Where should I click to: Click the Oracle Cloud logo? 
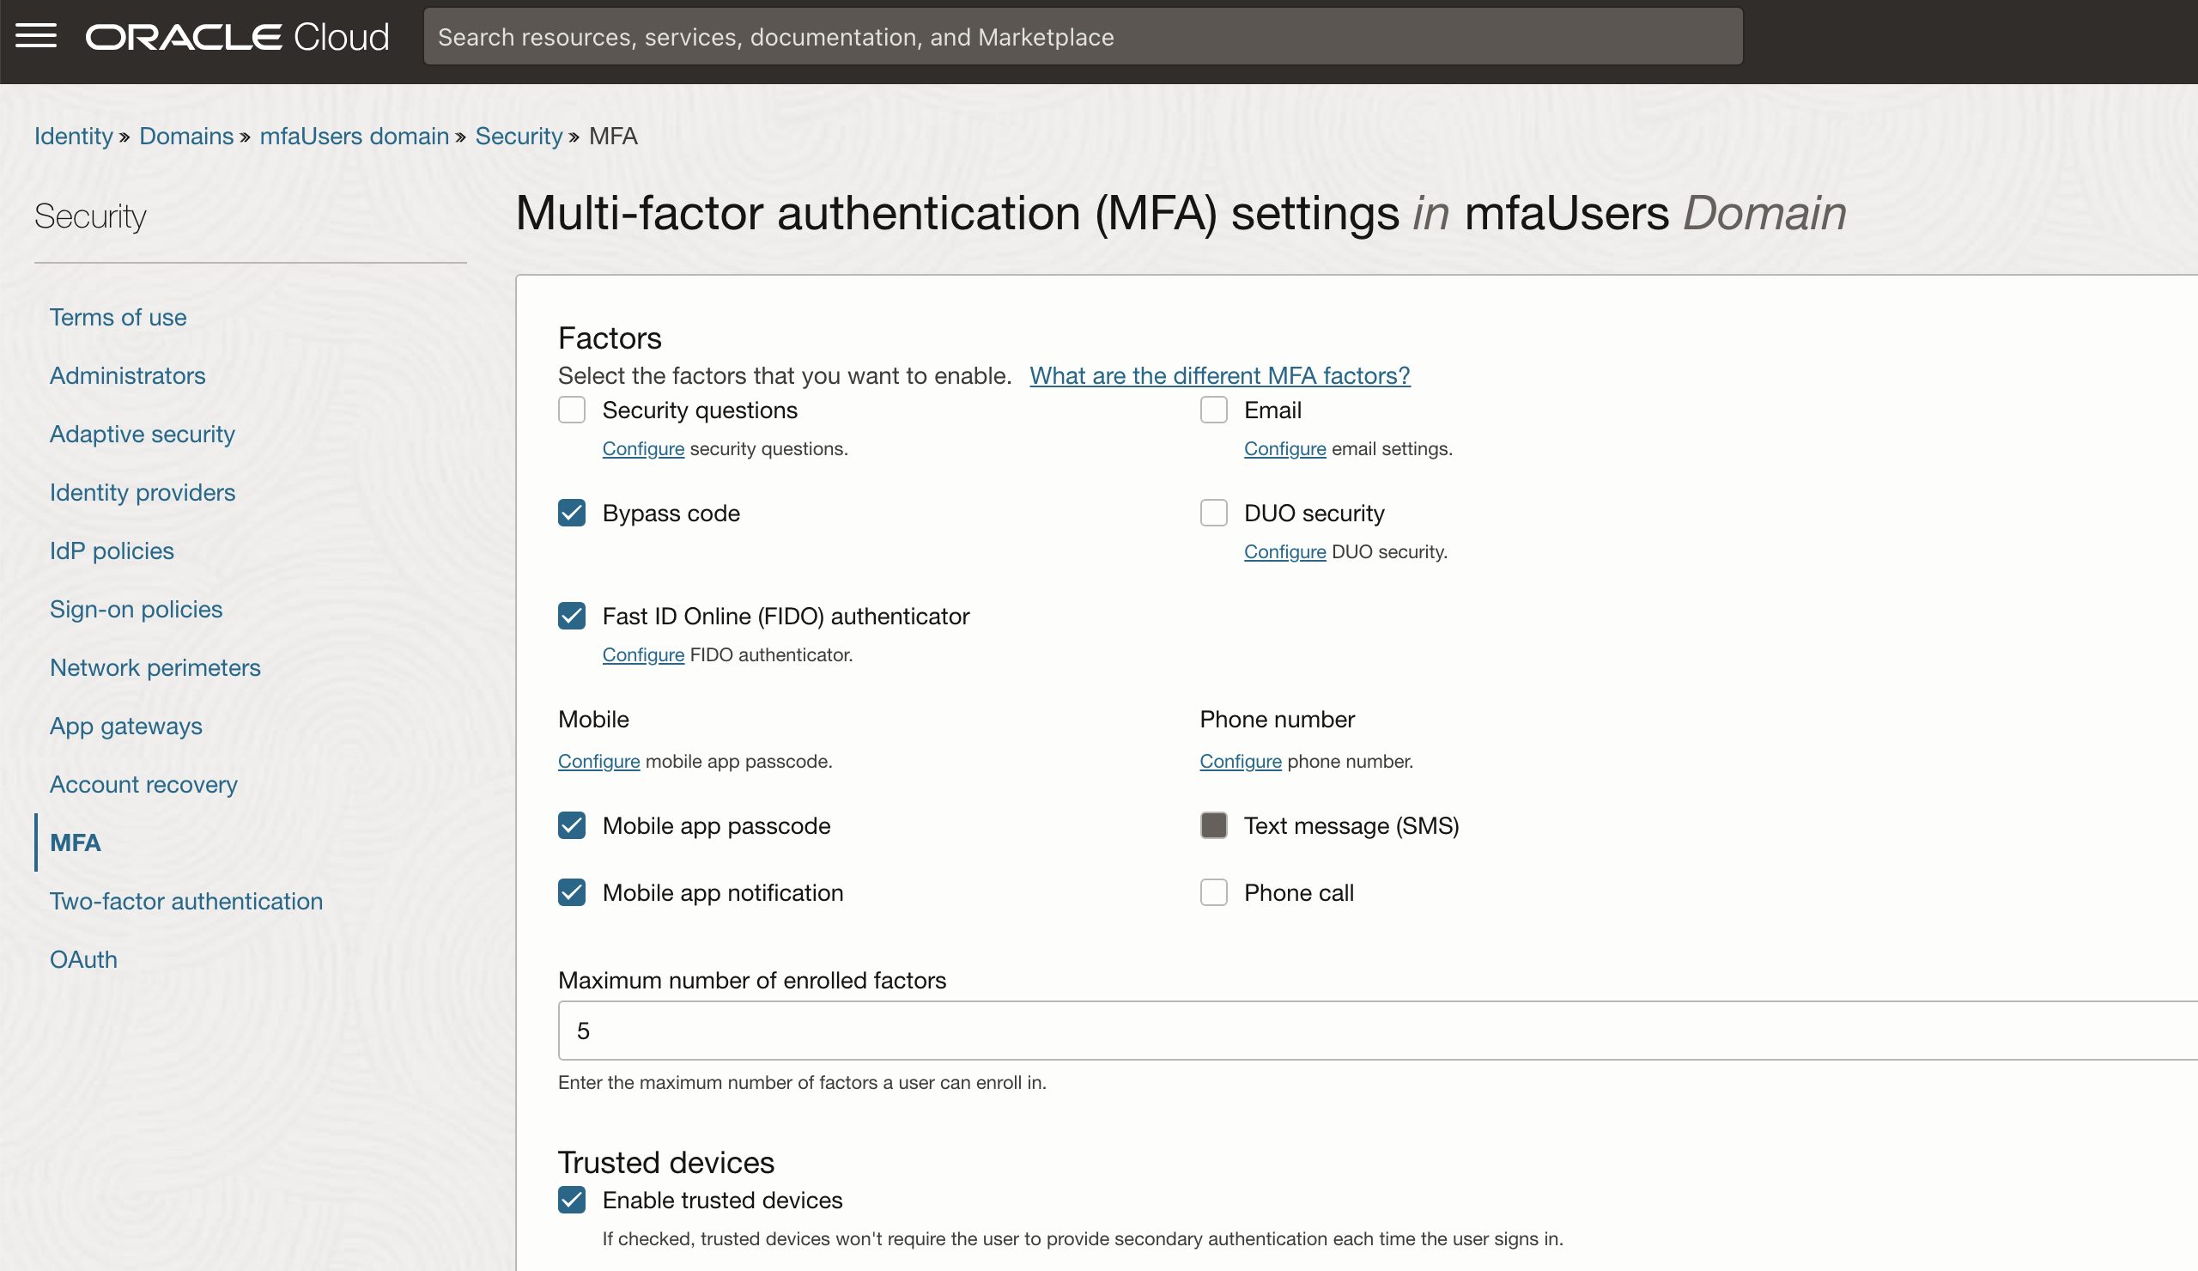click(x=236, y=37)
